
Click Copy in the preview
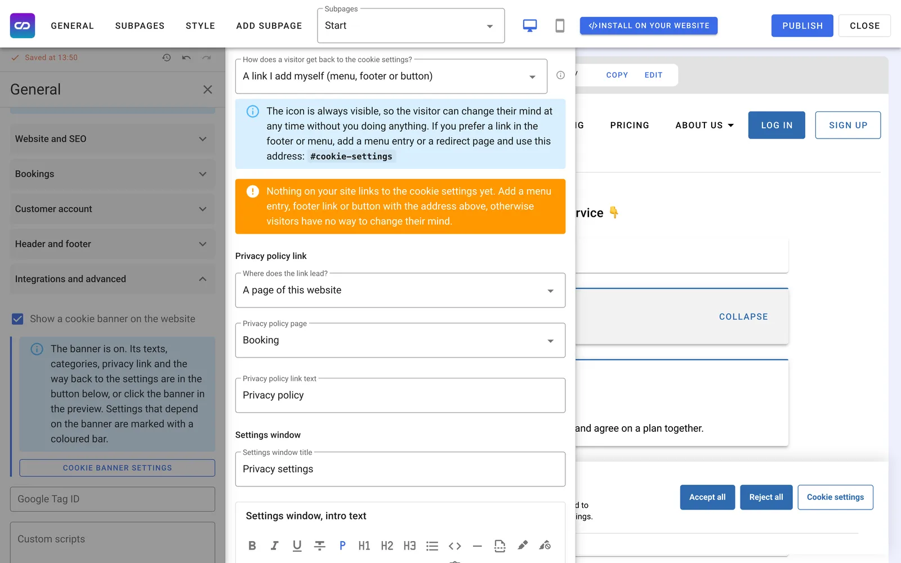617,75
